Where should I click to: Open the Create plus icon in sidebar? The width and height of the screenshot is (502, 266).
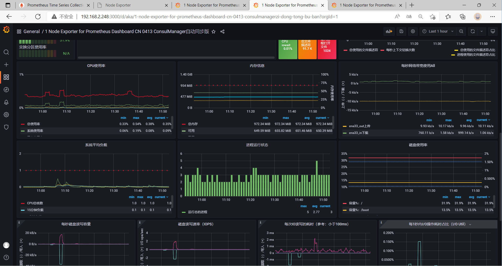coord(6,65)
